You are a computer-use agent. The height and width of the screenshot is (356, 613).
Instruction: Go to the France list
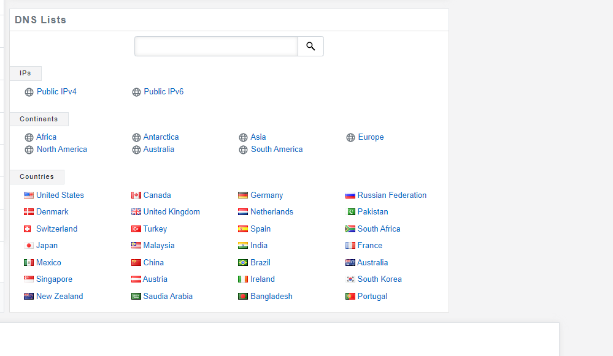[370, 246]
